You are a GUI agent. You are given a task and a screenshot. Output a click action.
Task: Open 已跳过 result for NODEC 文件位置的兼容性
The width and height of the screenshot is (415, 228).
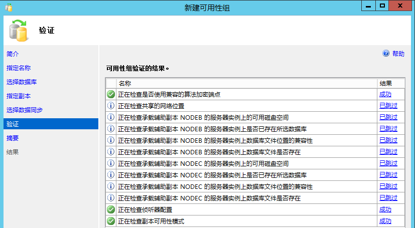pos(388,186)
